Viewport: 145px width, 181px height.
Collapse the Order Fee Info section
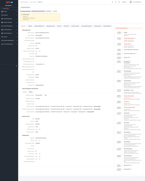pyautogui.click(x=22, y=117)
